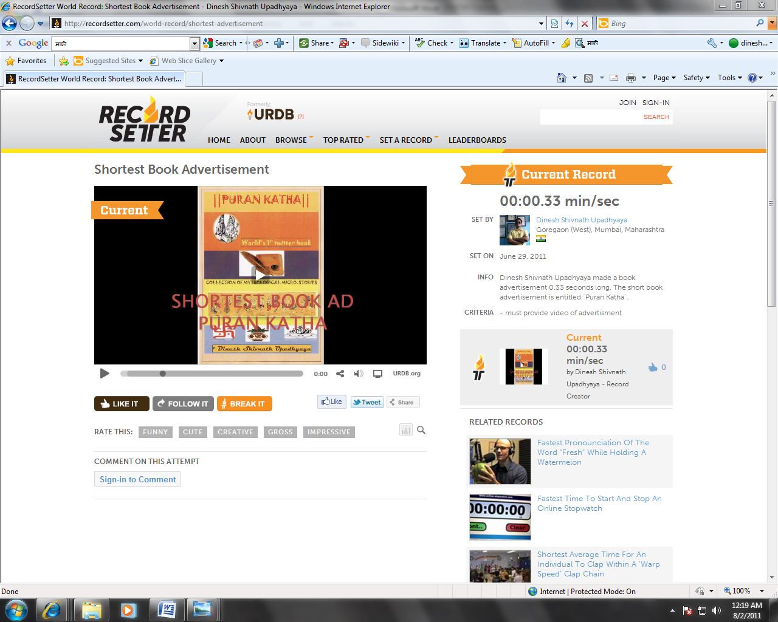
Task: Click in the RecordSetter search field
Action: tap(591, 117)
